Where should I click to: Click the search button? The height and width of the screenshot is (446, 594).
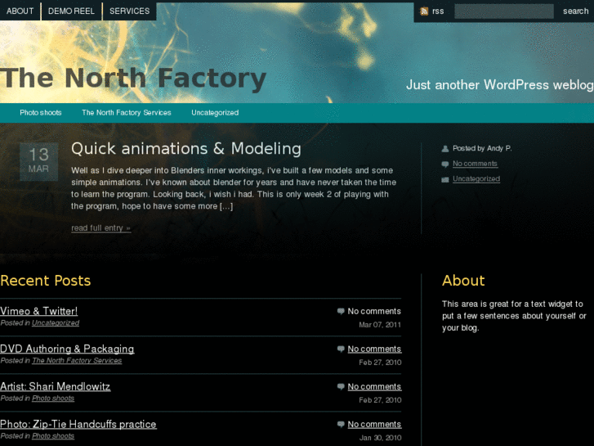pos(575,11)
